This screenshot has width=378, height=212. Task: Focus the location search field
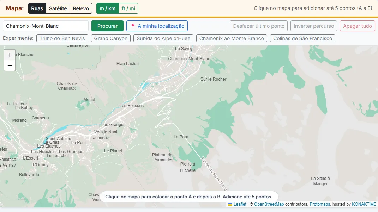(x=46, y=26)
